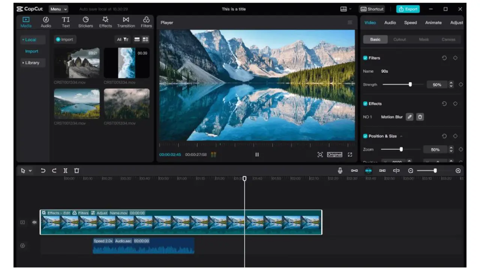Open the Menu dropdown

pyautogui.click(x=58, y=9)
